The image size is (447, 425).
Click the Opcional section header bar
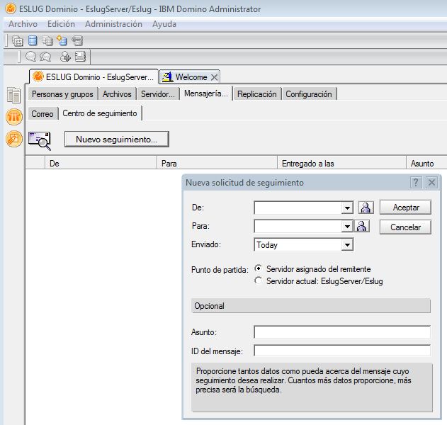click(311, 306)
